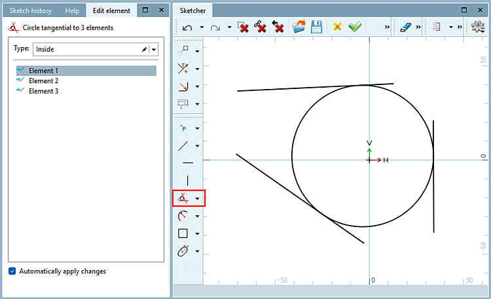This screenshot has width=491, height=299.
Task: Close the Edit element panel
Action: pos(161,10)
